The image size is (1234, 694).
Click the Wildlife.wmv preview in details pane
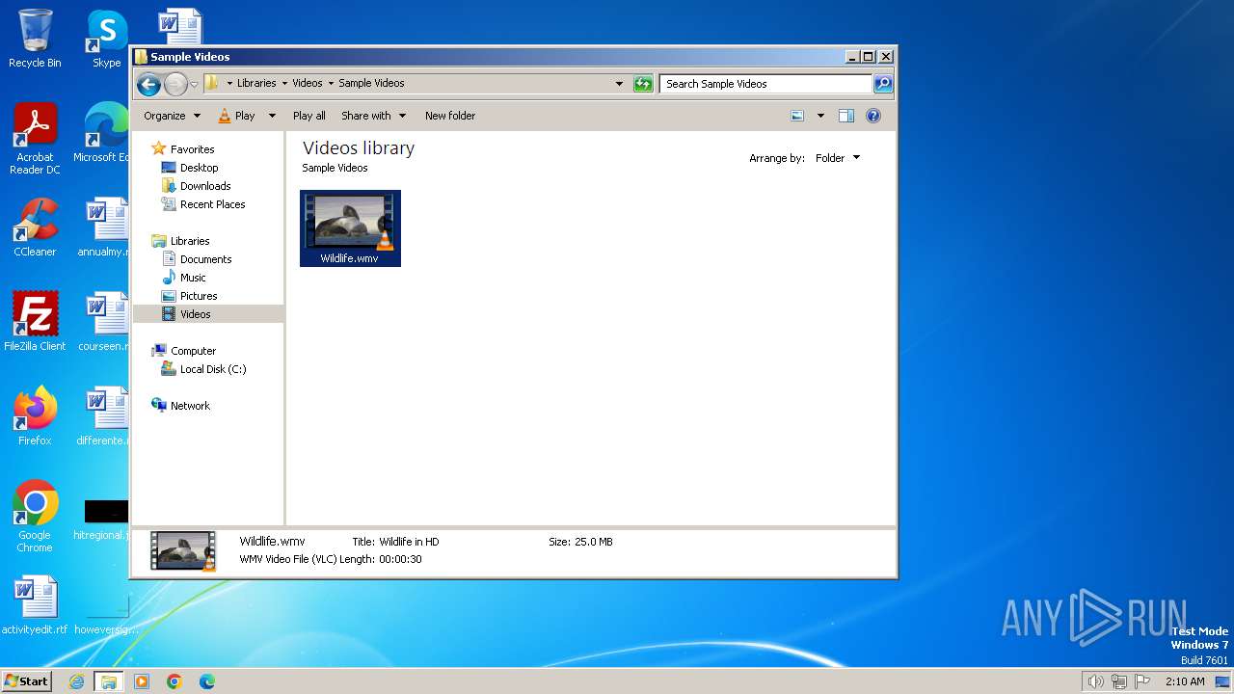pyautogui.click(x=182, y=551)
